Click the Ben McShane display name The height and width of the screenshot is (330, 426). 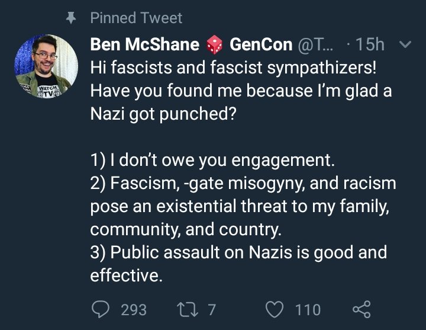pos(144,44)
